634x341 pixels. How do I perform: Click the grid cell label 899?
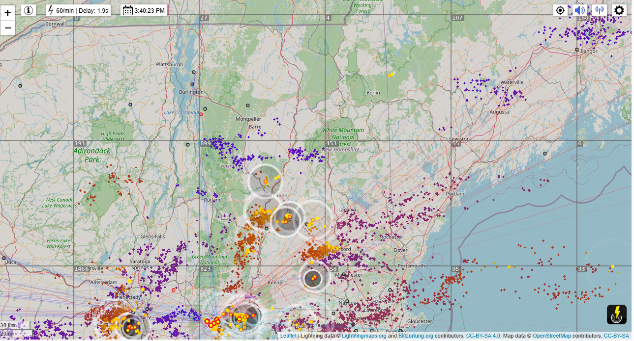click(205, 143)
